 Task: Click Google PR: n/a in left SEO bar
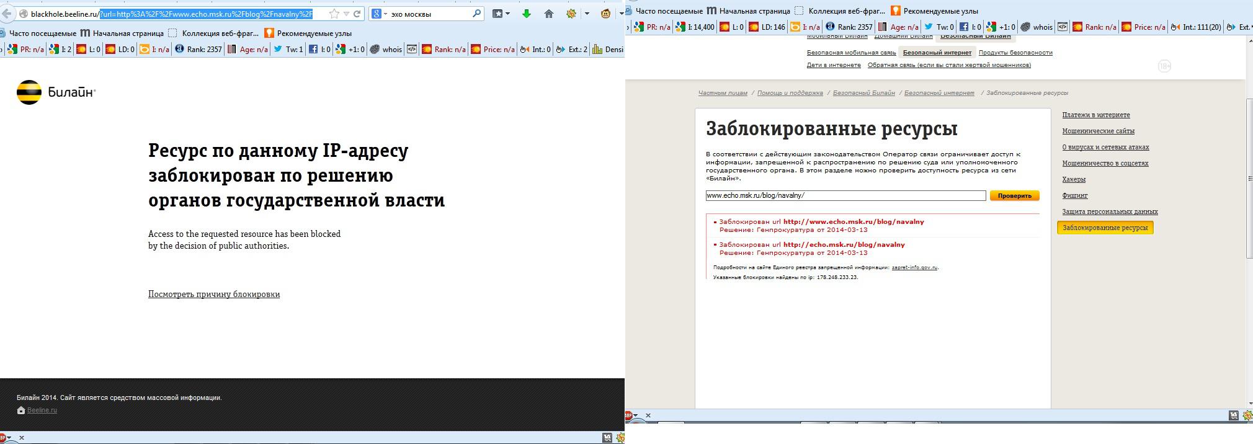(x=25, y=50)
